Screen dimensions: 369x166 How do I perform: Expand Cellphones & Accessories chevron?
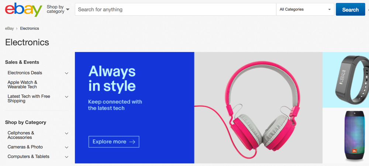point(66,133)
